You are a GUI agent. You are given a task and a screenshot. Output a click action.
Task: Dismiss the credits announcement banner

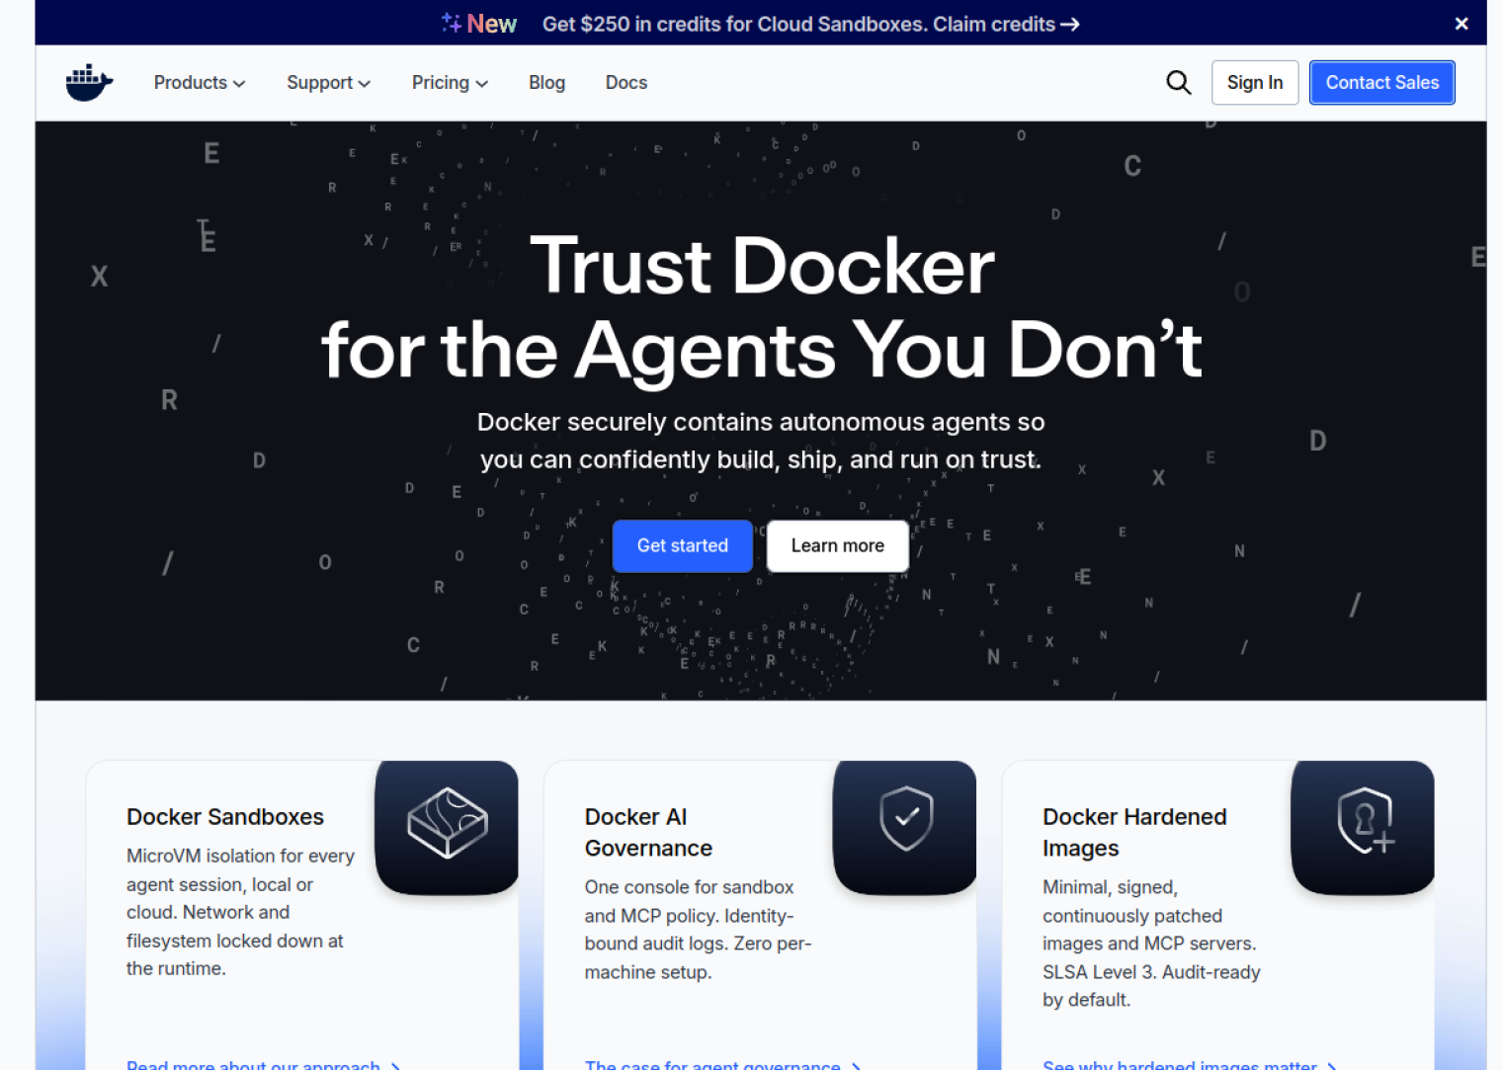pyautogui.click(x=1461, y=24)
